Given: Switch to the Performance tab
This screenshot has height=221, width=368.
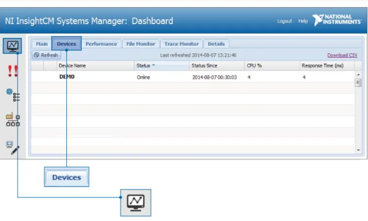Looking at the screenshot, I should (x=101, y=44).
